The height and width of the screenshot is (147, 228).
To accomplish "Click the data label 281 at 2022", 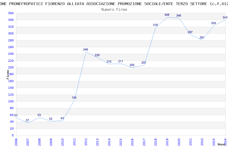I will click(202, 38).
